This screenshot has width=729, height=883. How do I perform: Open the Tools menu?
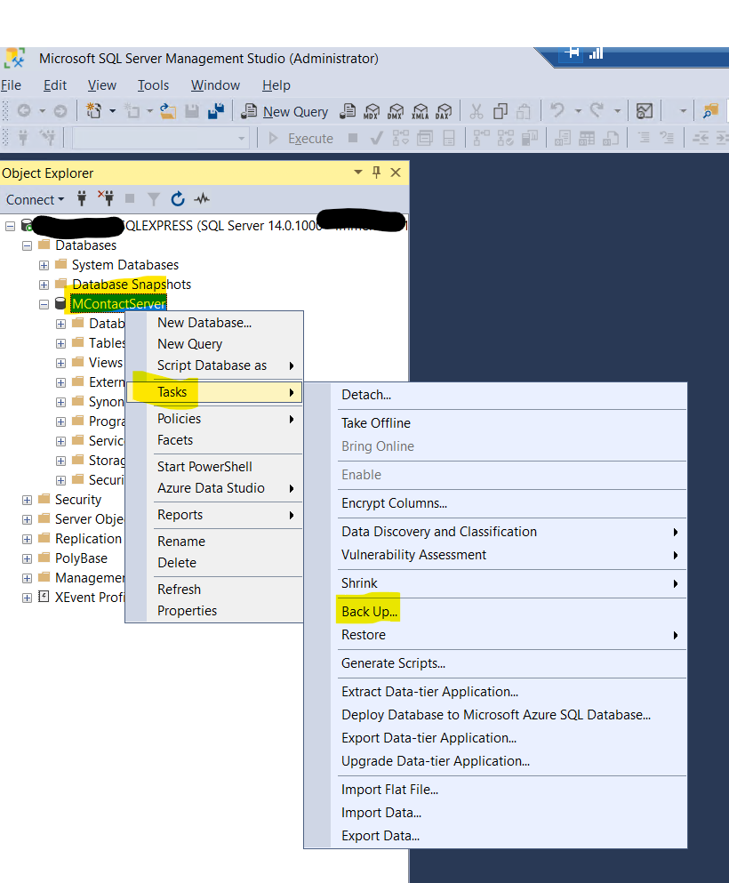click(153, 85)
